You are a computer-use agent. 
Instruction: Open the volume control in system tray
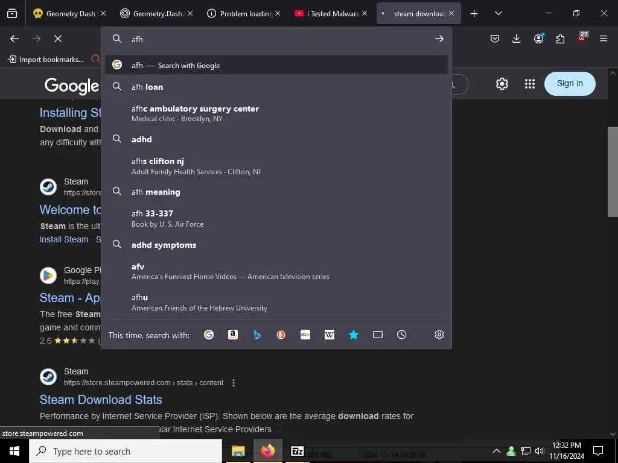coord(540,451)
